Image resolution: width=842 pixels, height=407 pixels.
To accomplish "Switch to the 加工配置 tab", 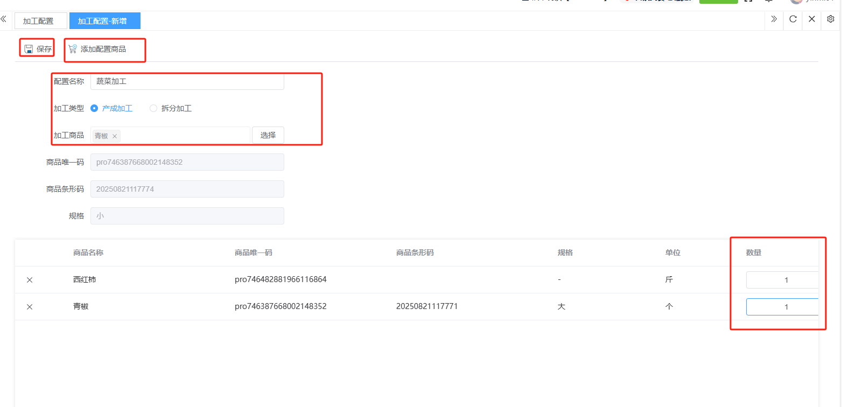I will coord(38,21).
